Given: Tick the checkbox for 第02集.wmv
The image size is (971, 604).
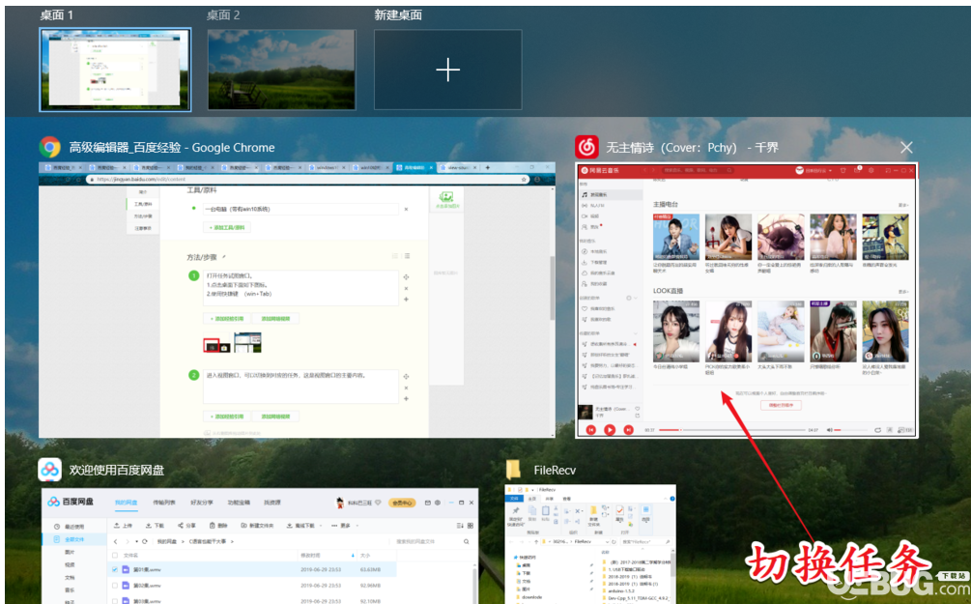Looking at the screenshot, I should tap(115, 585).
